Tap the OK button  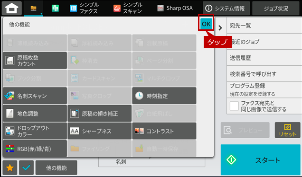click(x=206, y=24)
